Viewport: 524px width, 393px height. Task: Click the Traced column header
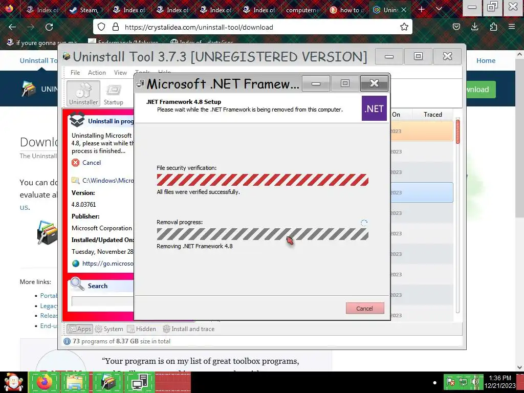(x=432, y=114)
